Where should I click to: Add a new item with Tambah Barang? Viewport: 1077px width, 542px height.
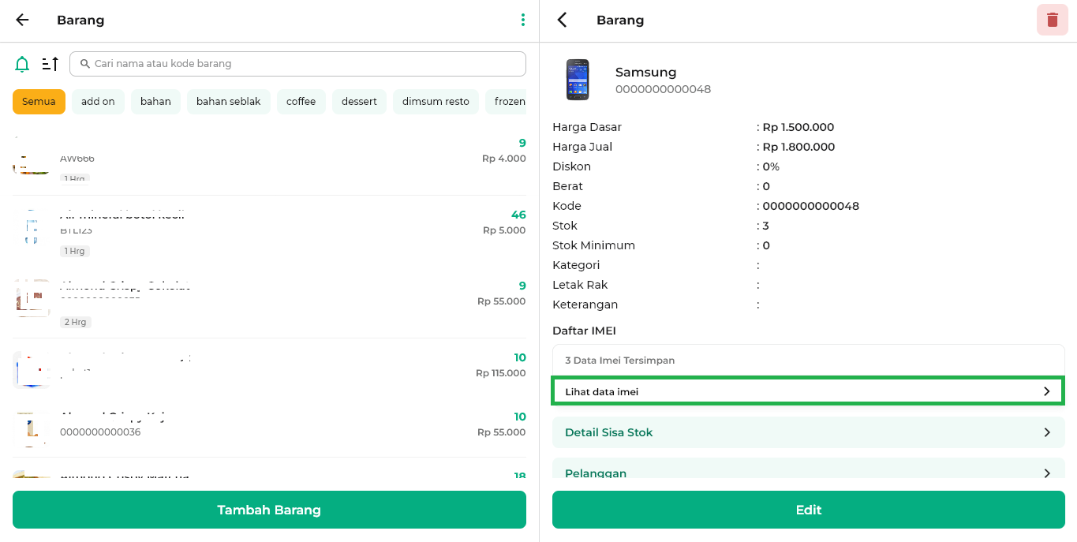pyautogui.click(x=269, y=510)
